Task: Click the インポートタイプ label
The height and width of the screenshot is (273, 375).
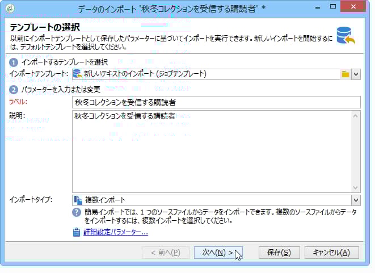Action: pos(31,199)
